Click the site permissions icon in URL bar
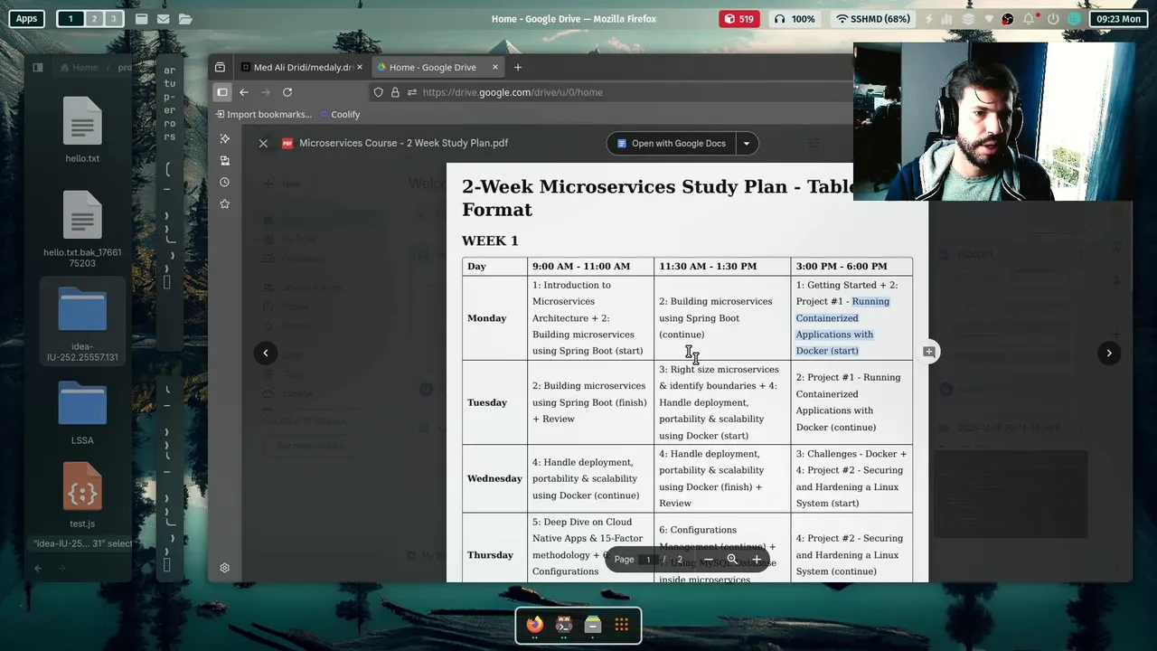The image size is (1157, 651). [412, 92]
